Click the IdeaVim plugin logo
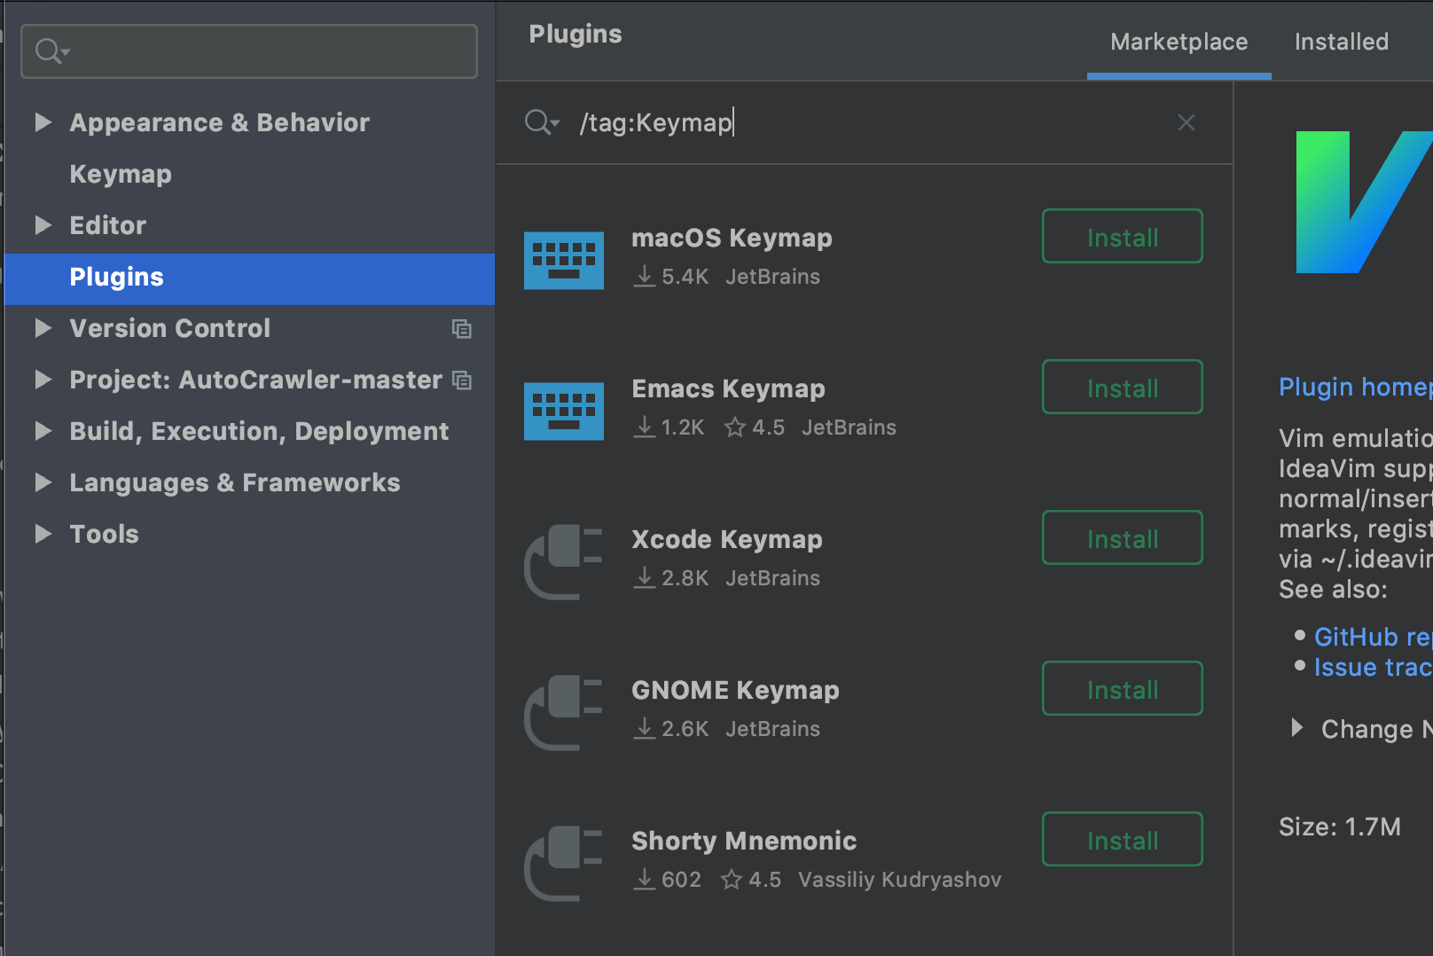The image size is (1433, 956). coord(1364,202)
